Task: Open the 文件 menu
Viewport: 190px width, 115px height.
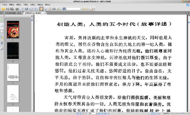Action: [5, 5]
